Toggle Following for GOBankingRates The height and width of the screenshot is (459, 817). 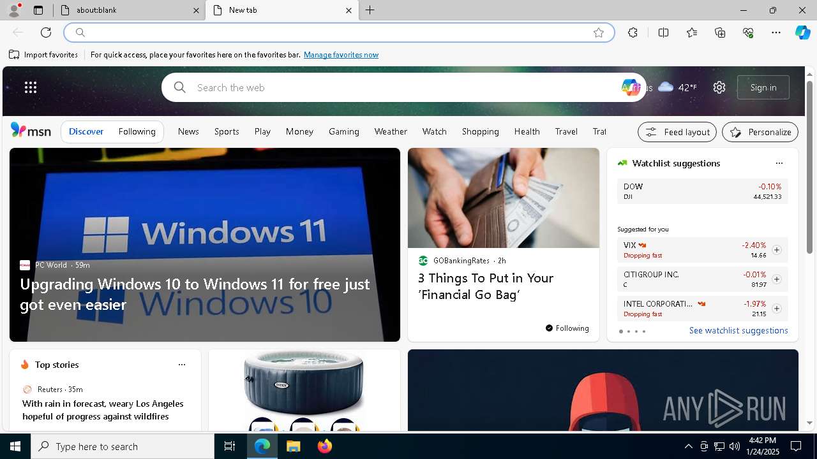click(x=567, y=328)
